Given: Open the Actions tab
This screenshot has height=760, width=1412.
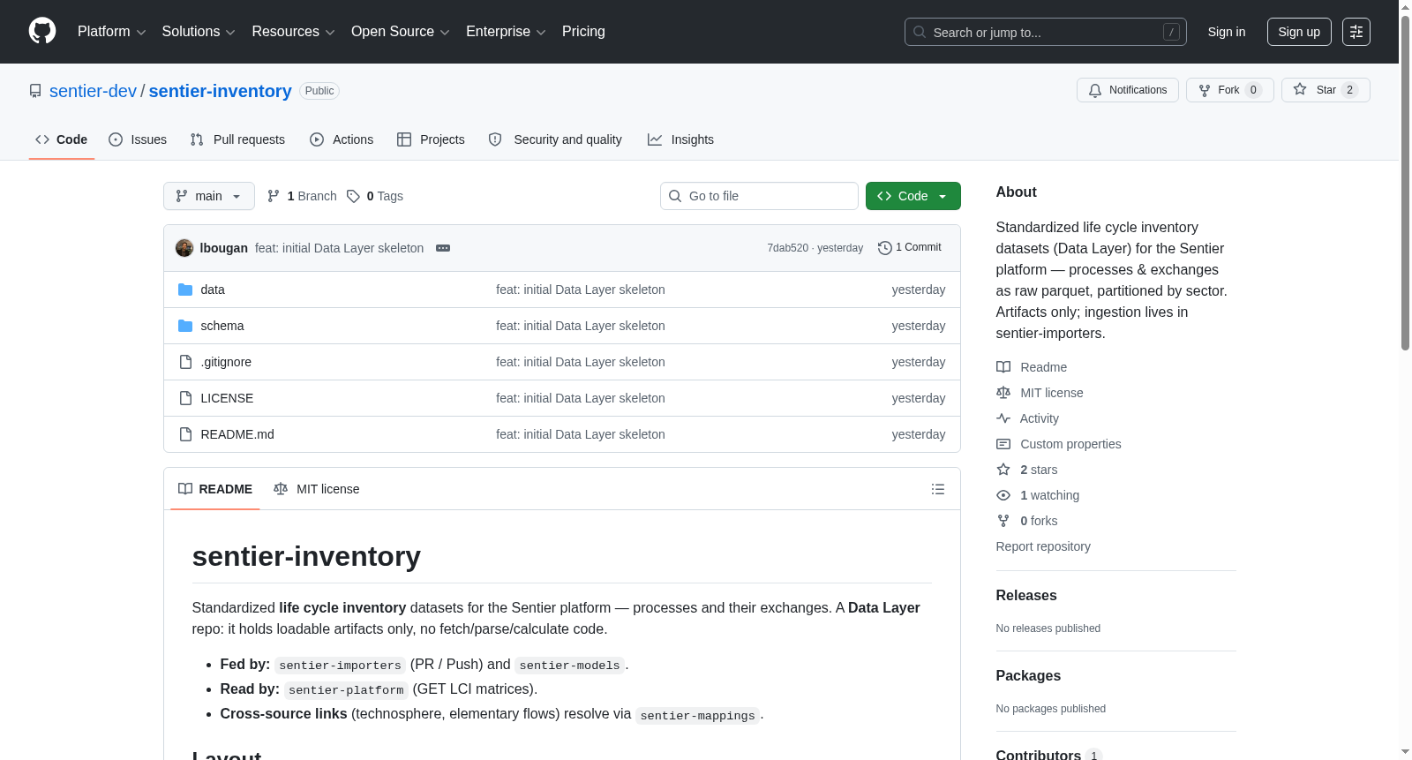Looking at the screenshot, I should pos(342,139).
